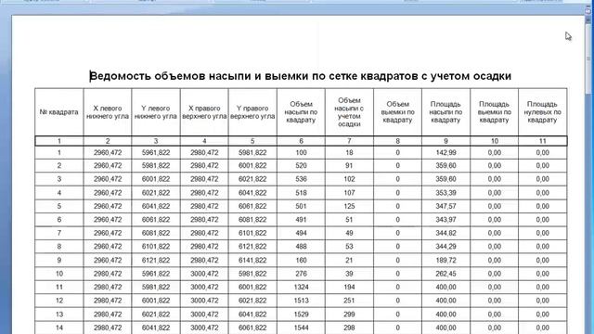Click fill volume '1529' in square 13 row
The height and width of the screenshot is (334, 594).
(x=301, y=315)
